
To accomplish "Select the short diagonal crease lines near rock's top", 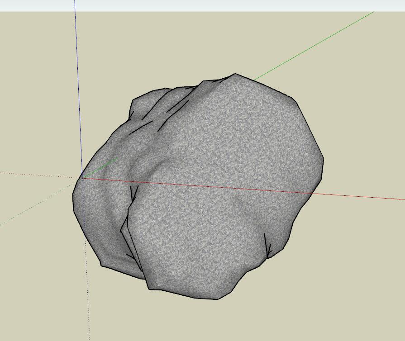I will 176,109.
